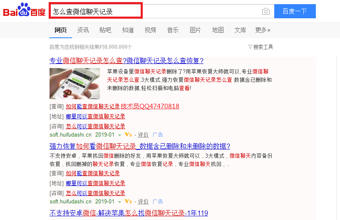Expand dropdown arrow after second result's date
This screenshot has height=220, width=340.
coord(119,202)
